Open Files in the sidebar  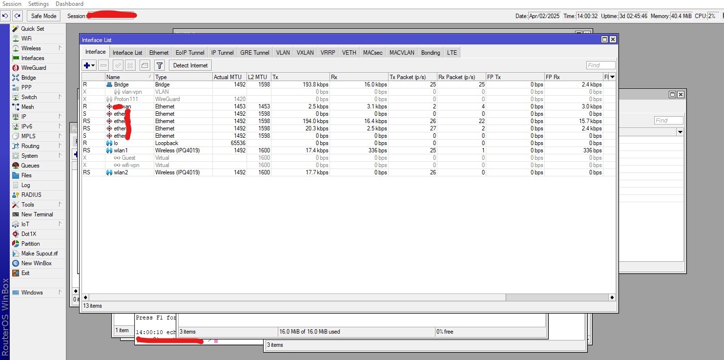coord(26,175)
